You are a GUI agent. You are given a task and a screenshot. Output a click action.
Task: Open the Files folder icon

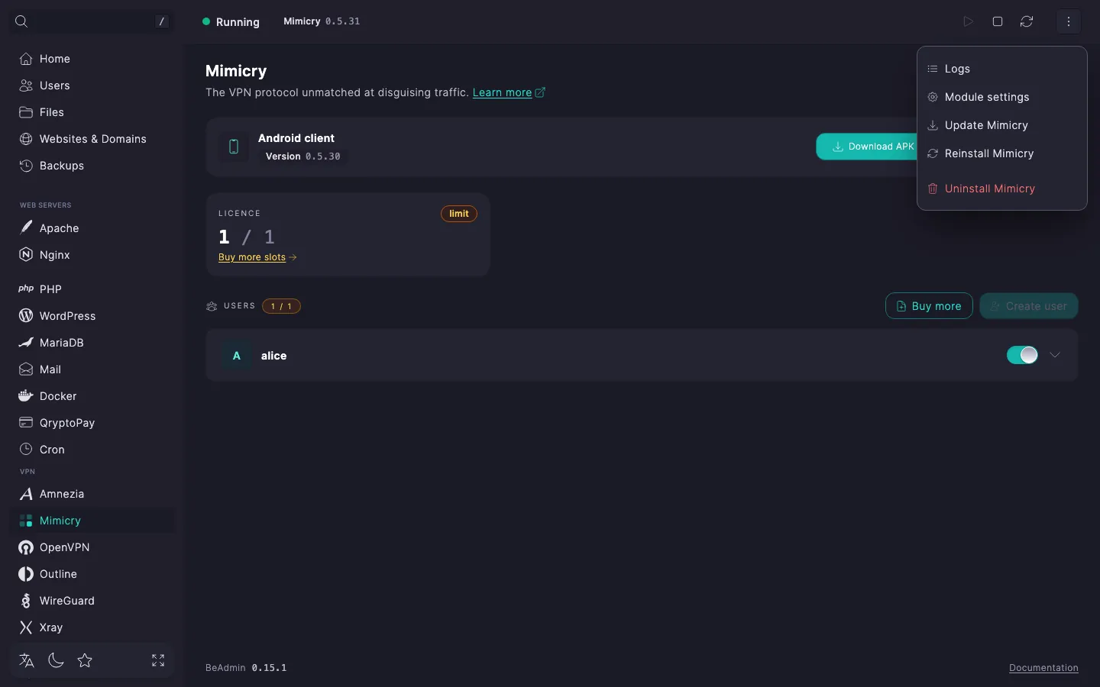[x=26, y=112]
